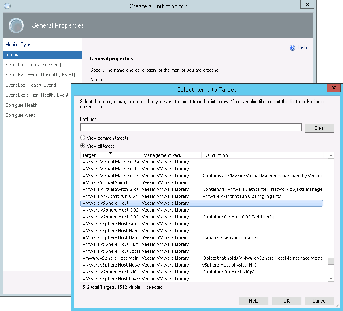This screenshot has height=311, width=343.
Task: Click the Container for Host COS Partition(s) description
Action: [x=238, y=217]
